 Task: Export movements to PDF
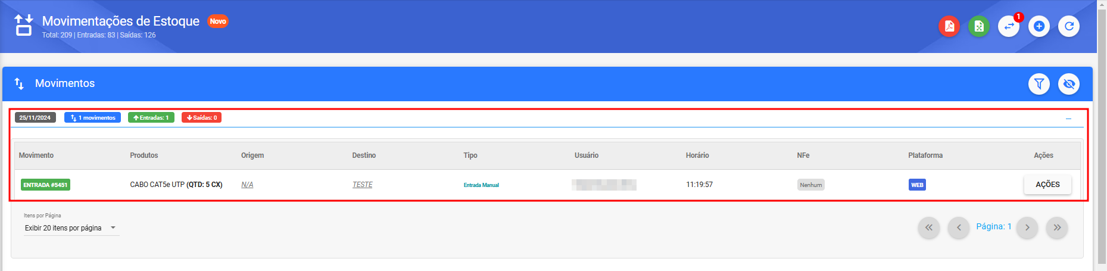tap(949, 26)
